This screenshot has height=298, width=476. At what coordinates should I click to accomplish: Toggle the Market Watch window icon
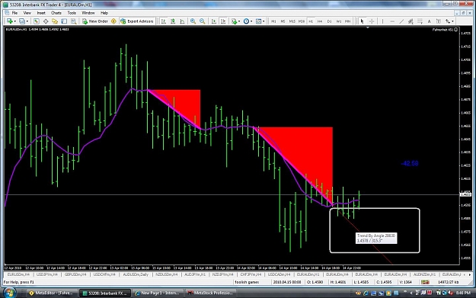[37, 21]
